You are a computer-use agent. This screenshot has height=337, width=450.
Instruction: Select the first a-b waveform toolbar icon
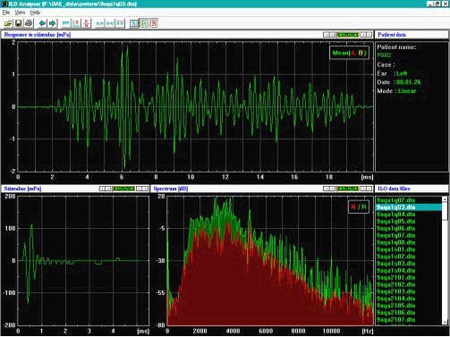point(99,23)
